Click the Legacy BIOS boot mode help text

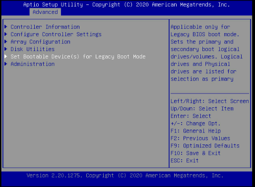tap(205, 34)
